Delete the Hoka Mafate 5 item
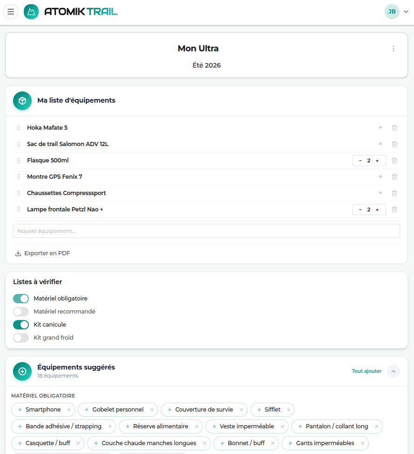The image size is (414, 454). point(394,128)
